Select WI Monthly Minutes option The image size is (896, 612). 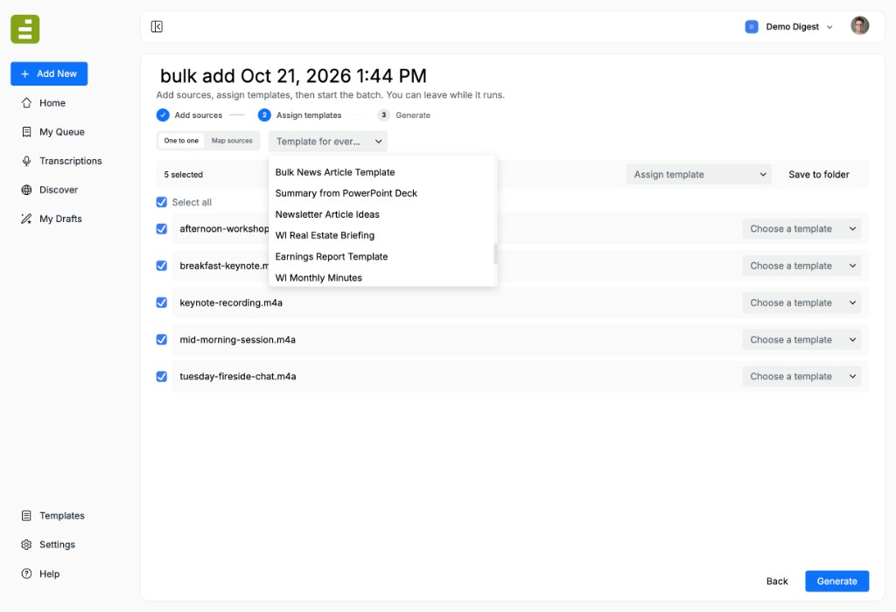click(x=383, y=277)
